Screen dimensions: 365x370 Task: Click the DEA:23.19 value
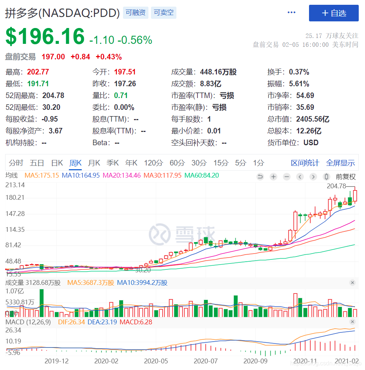click(102, 322)
